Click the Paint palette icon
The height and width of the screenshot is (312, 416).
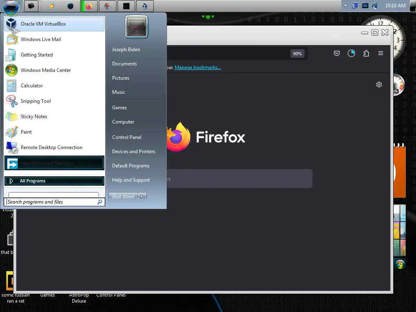[11, 132]
